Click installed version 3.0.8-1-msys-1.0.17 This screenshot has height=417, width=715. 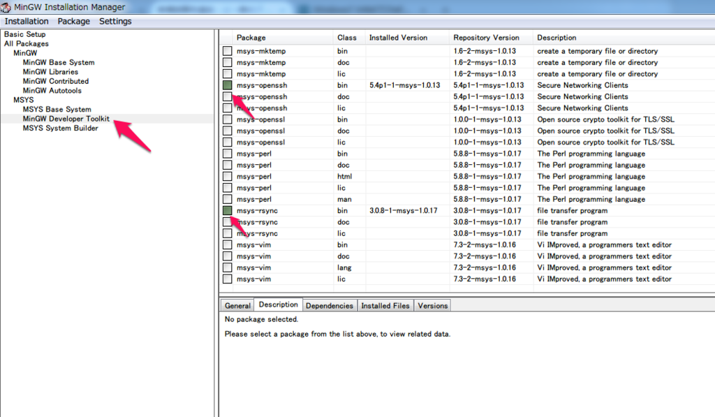pos(403,211)
